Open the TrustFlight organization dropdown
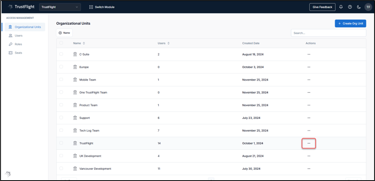Image resolution: width=375 pixels, height=181 pixels. 60,7
